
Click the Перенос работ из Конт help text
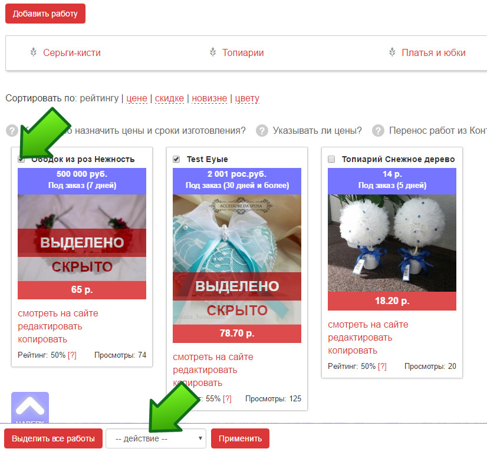click(438, 131)
